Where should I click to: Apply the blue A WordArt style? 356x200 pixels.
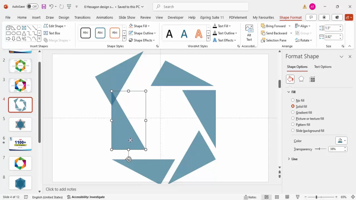click(x=184, y=34)
